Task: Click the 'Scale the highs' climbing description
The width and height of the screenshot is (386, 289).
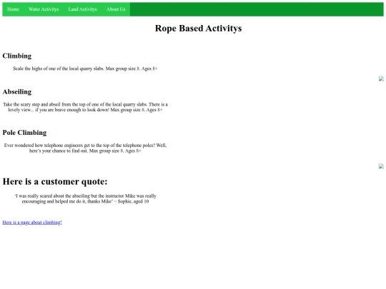Action: 85,69
